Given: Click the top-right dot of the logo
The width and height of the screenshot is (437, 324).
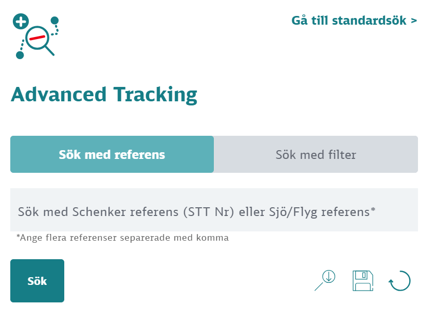Looking at the screenshot, I should [x=54, y=21].
